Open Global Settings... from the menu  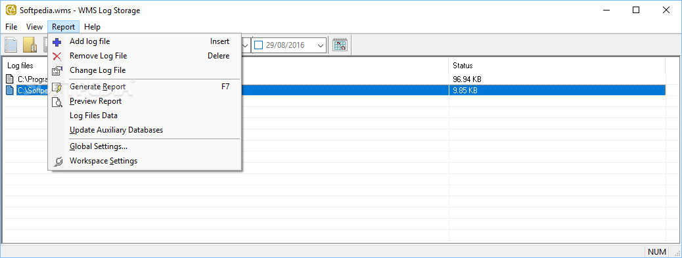pos(145,146)
